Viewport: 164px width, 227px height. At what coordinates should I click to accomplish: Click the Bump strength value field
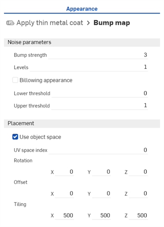click(98, 55)
